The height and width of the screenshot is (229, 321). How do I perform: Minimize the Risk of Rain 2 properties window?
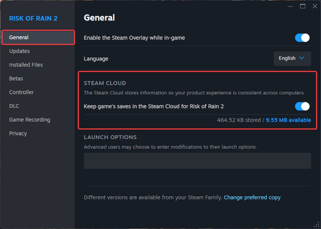[290, 6]
